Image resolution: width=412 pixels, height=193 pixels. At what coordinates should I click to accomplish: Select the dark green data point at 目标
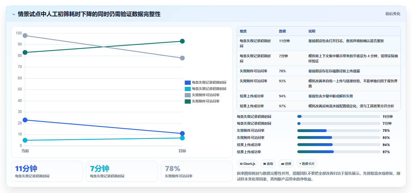(x=182, y=41)
